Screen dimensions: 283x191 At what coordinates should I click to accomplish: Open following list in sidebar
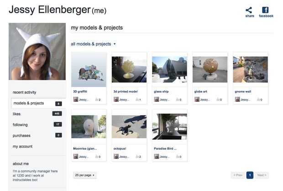point(37,125)
